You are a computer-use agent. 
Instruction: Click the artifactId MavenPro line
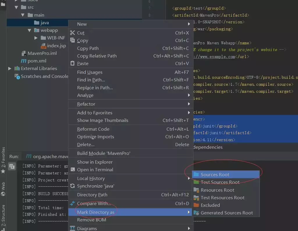(211, 15)
